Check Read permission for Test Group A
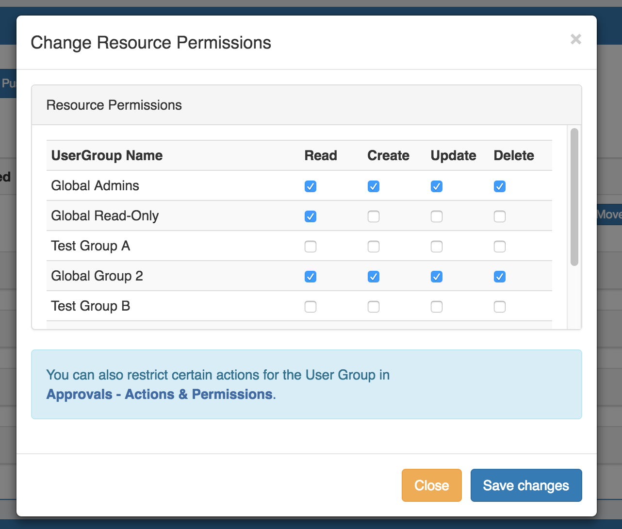The width and height of the screenshot is (622, 529). coord(311,247)
